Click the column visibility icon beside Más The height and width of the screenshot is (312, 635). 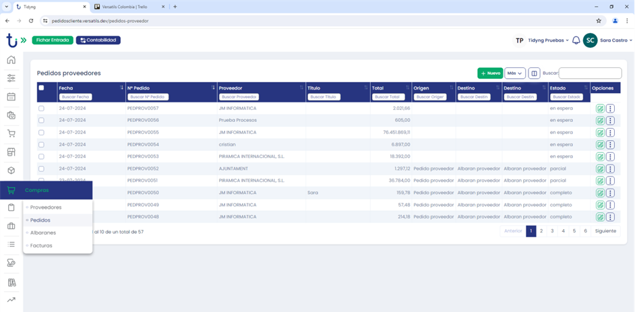point(534,73)
